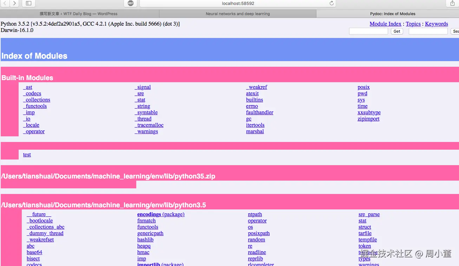Open the xxsubtype module link

click(369, 112)
